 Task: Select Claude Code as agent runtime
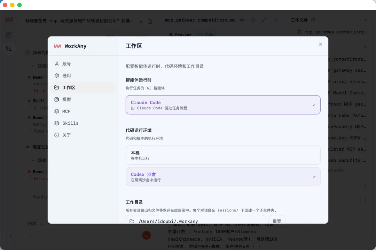223,104
